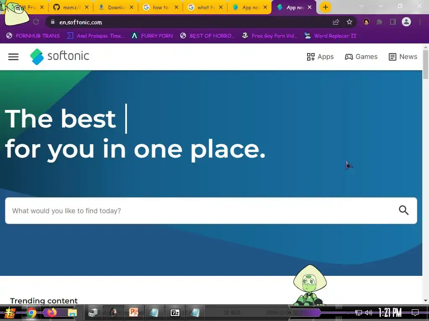Image resolution: width=429 pixels, height=321 pixels.
Task: Launch Firefox from the taskbar
Action: [52, 312]
